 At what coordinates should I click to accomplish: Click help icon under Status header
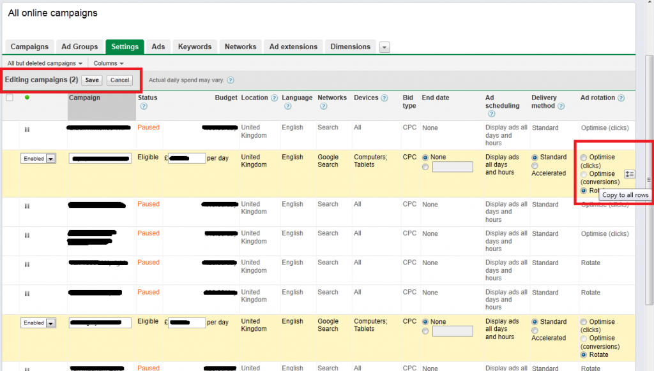click(x=143, y=106)
